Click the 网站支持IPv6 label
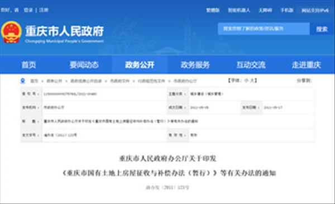The image size is (335, 204). [x=315, y=10]
